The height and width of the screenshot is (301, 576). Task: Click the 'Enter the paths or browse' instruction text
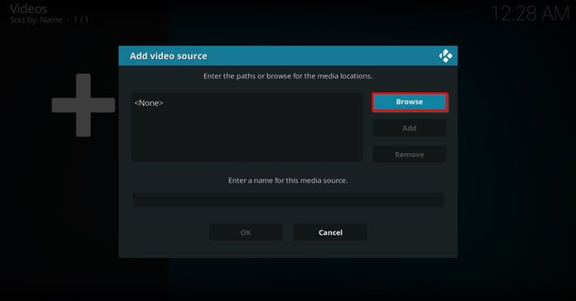(288, 76)
